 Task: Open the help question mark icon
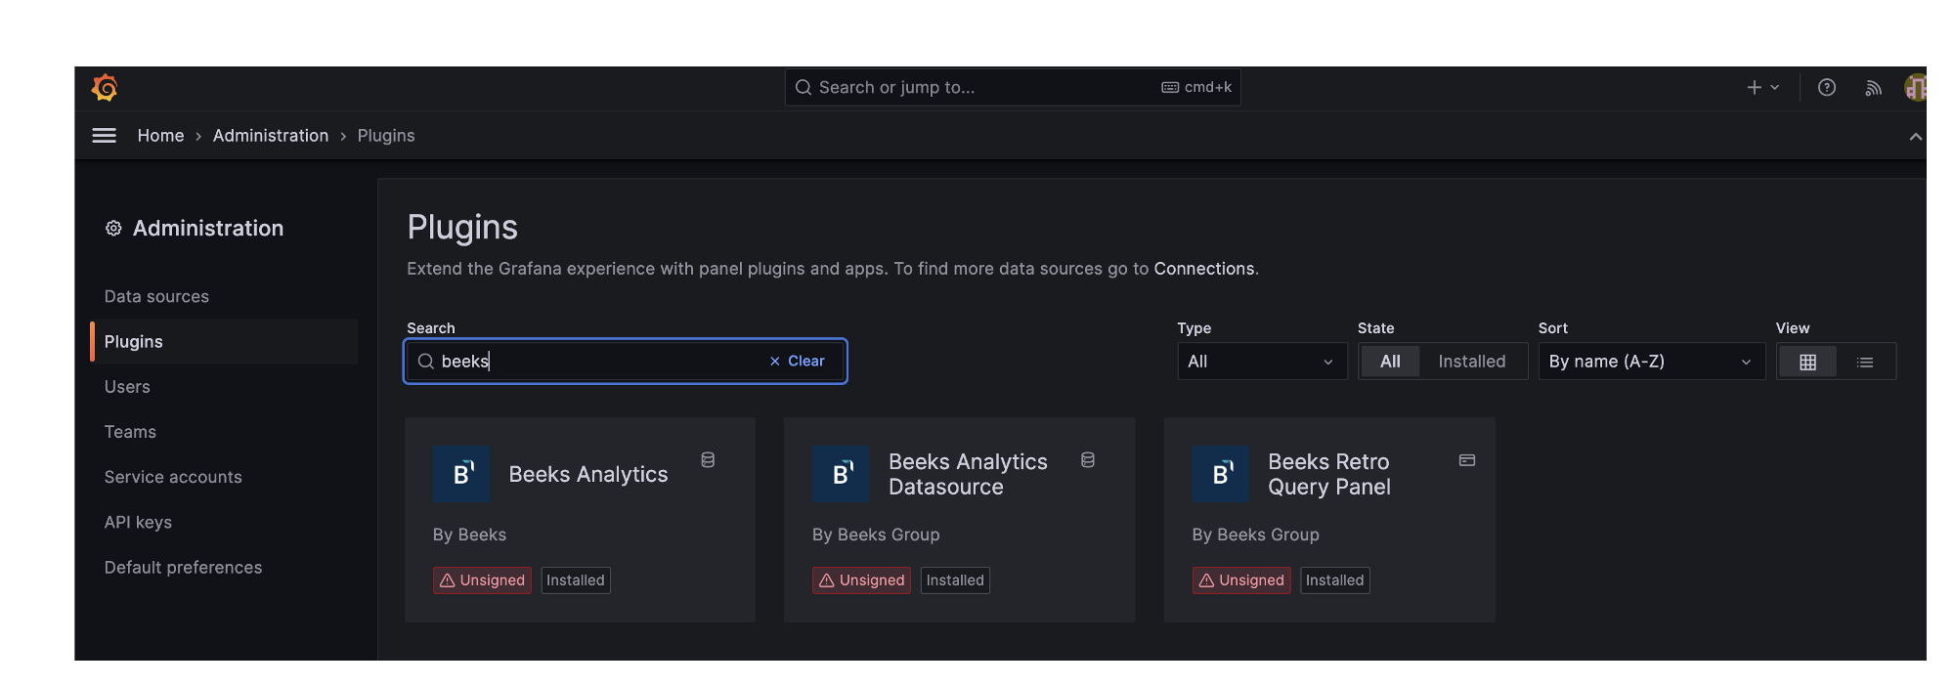pyautogui.click(x=1826, y=88)
